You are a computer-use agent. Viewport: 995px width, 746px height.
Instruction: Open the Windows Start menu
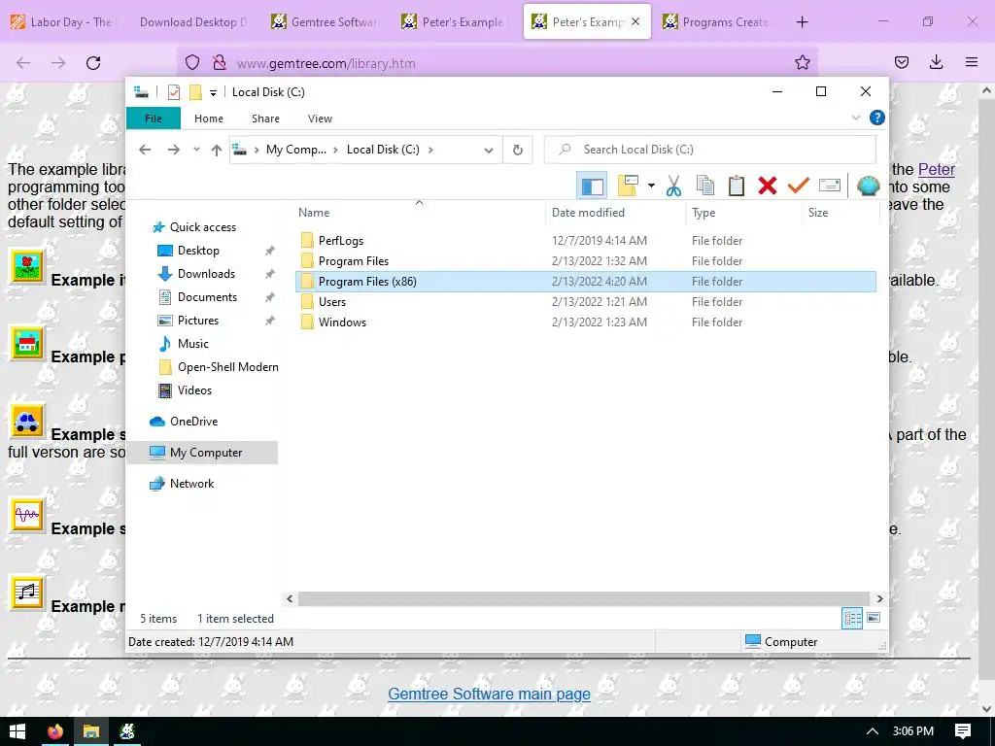click(17, 731)
